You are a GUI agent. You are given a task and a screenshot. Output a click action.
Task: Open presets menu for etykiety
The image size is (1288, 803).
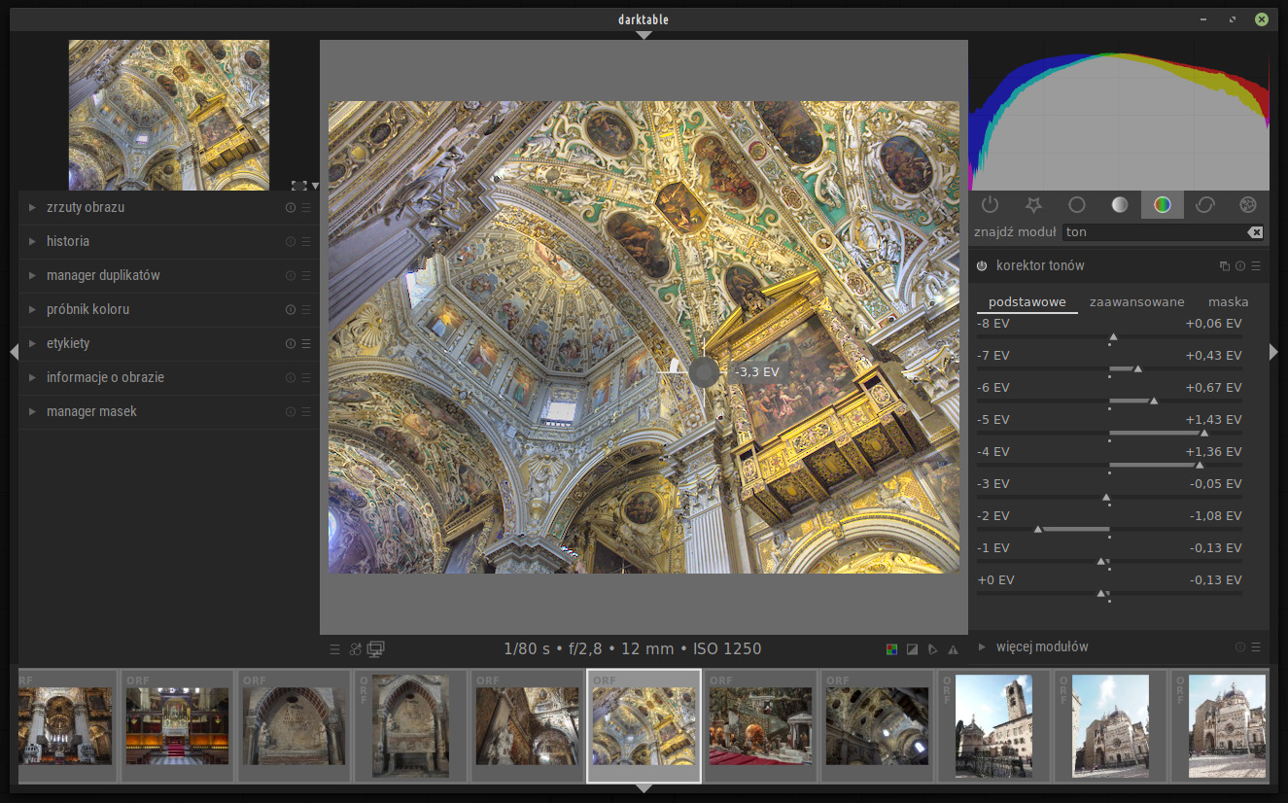tap(306, 344)
